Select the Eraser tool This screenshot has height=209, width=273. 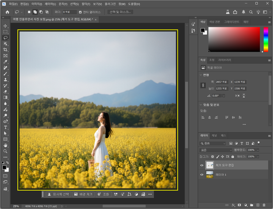coord(5,92)
